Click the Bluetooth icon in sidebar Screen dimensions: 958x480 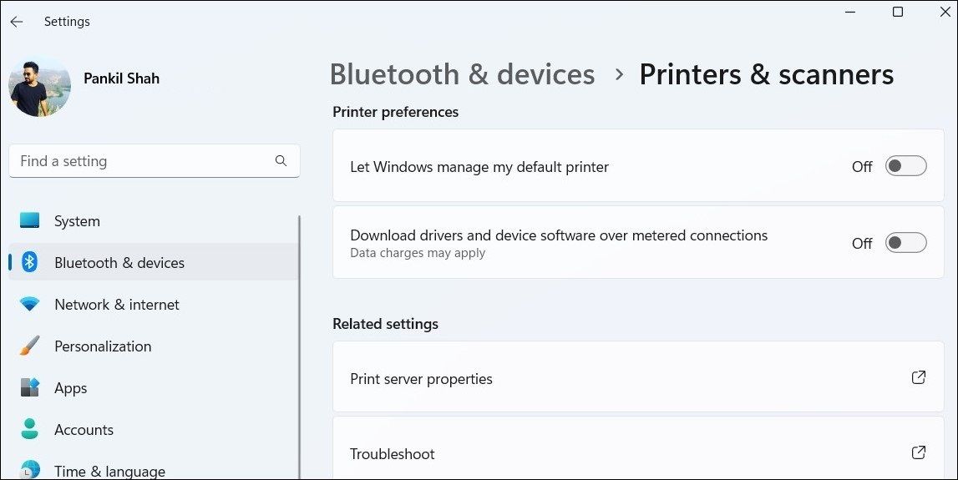point(30,263)
